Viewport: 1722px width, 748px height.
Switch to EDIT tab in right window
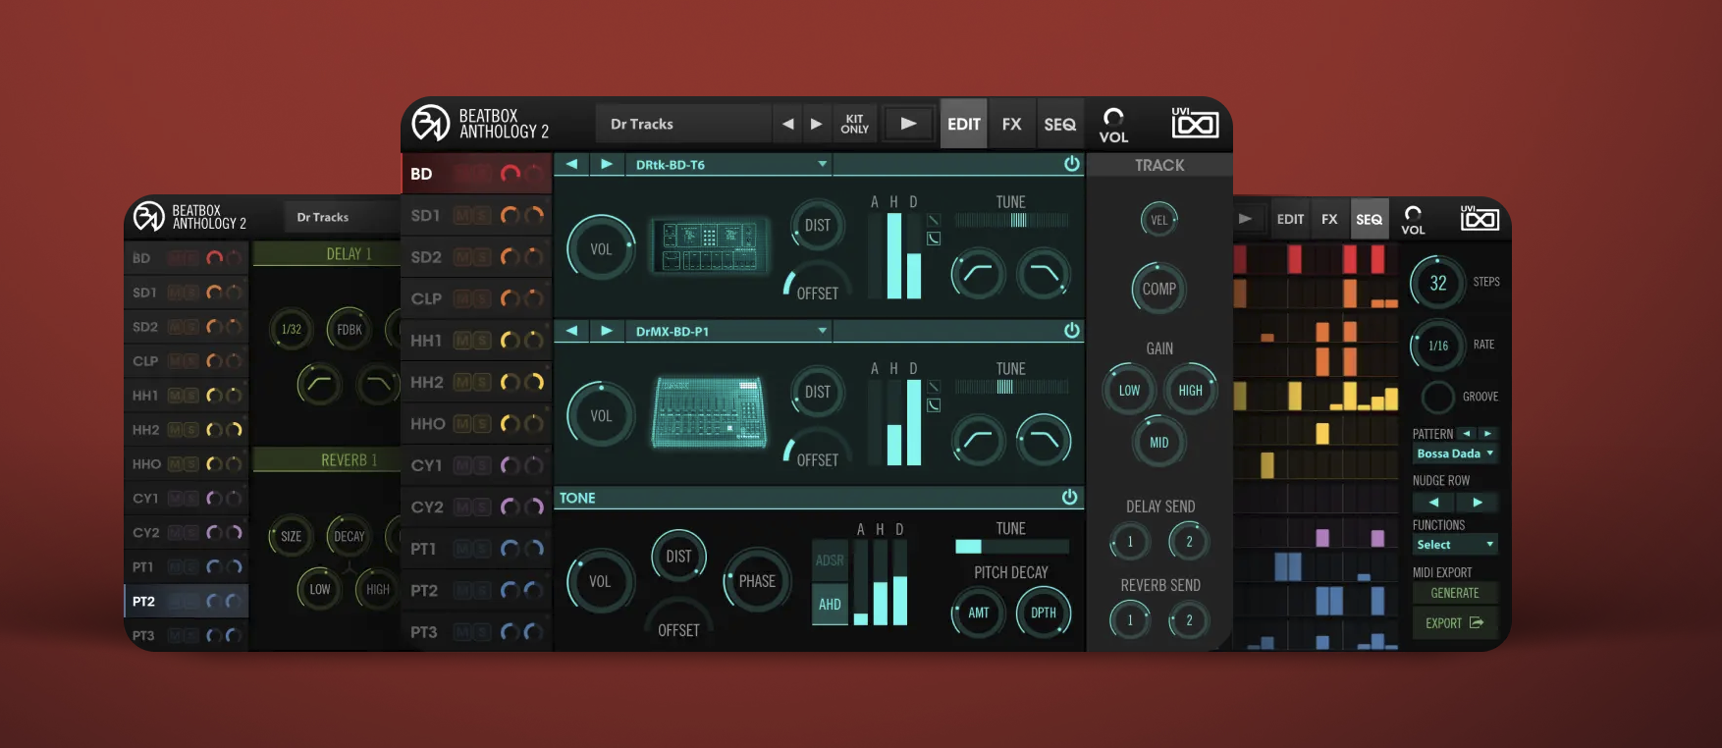[x=1290, y=219]
